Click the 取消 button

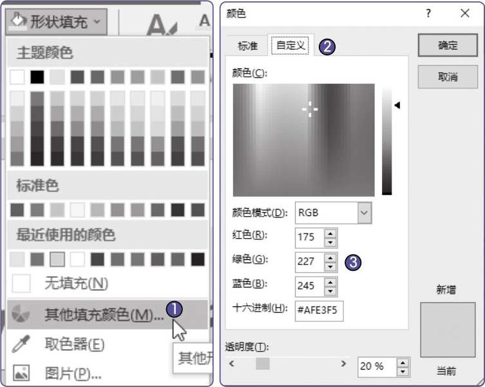point(448,77)
